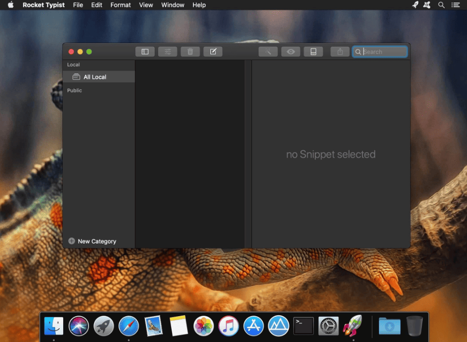Open the File menu
467x342 pixels.
click(78, 5)
